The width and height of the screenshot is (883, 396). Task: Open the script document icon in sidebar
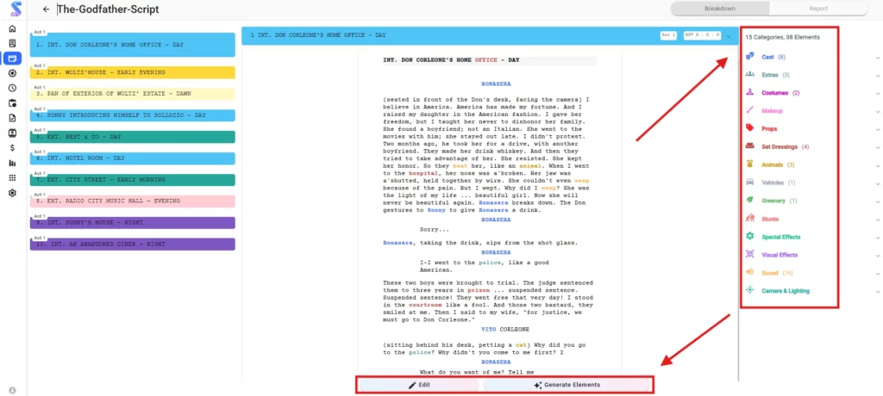coord(12,43)
